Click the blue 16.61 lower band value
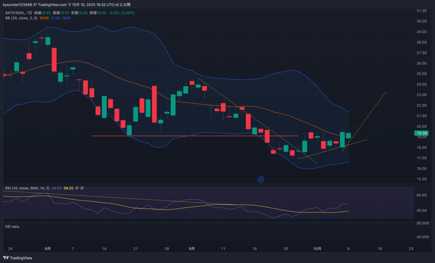 click(67, 18)
